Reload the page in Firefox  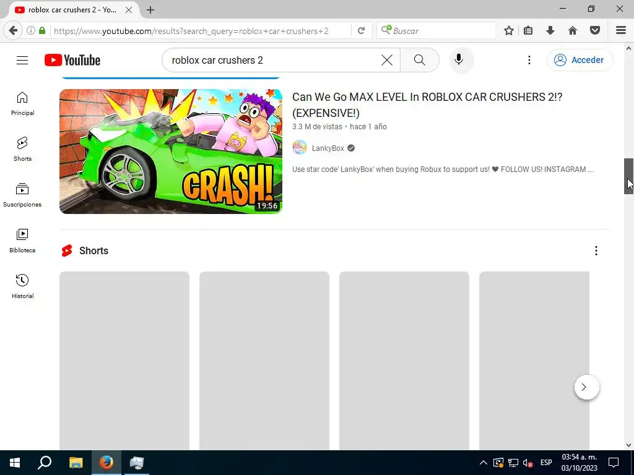tap(362, 31)
